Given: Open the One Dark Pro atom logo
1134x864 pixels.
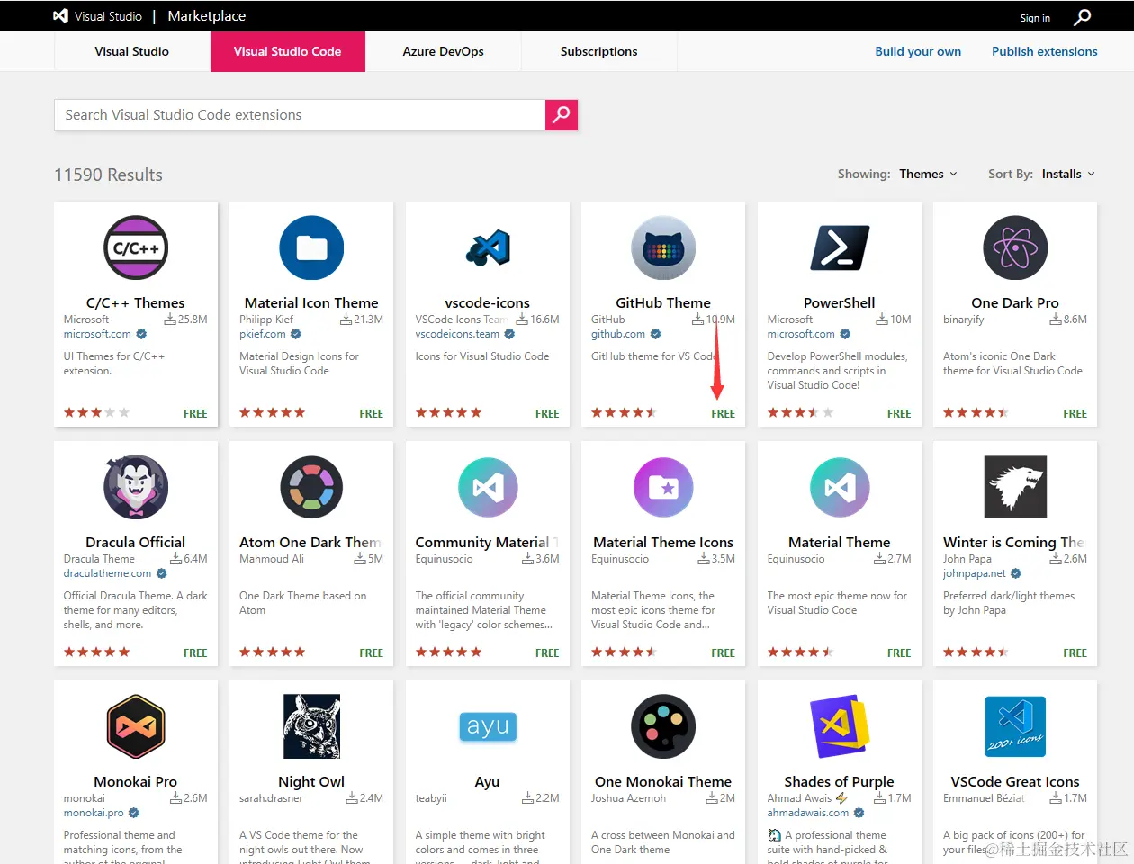Looking at the screenshot, I should tap(1015, 247).
